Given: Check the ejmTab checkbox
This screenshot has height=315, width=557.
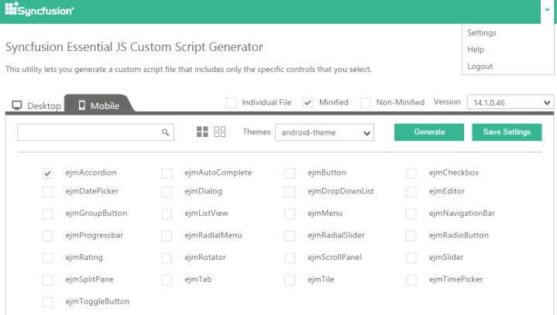Looking at the screenshot, I should point(167,280).
